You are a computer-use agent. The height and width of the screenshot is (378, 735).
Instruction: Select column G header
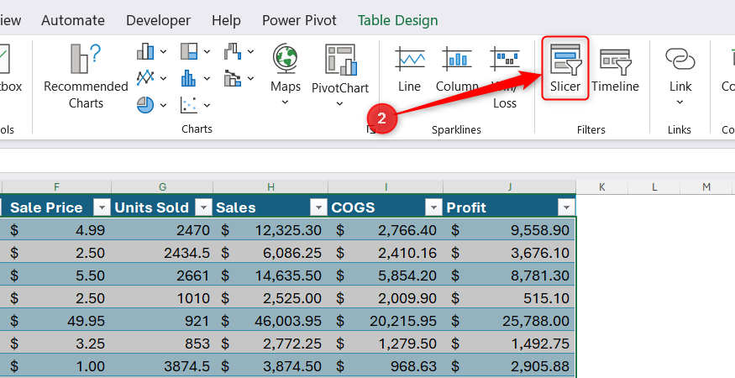pos(162,187)
